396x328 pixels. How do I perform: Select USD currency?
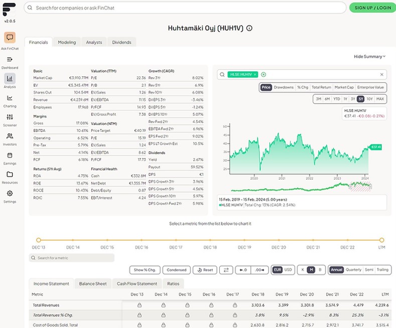point(288,270)
